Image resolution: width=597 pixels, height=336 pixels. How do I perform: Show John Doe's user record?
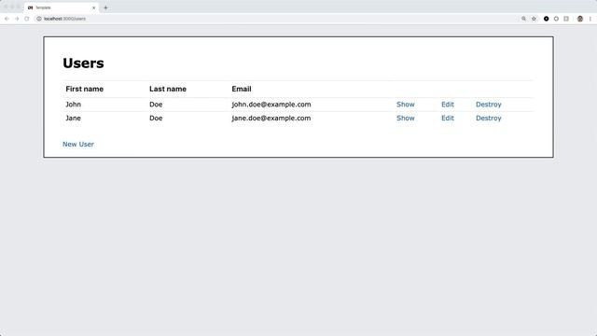tap(406, 105)
